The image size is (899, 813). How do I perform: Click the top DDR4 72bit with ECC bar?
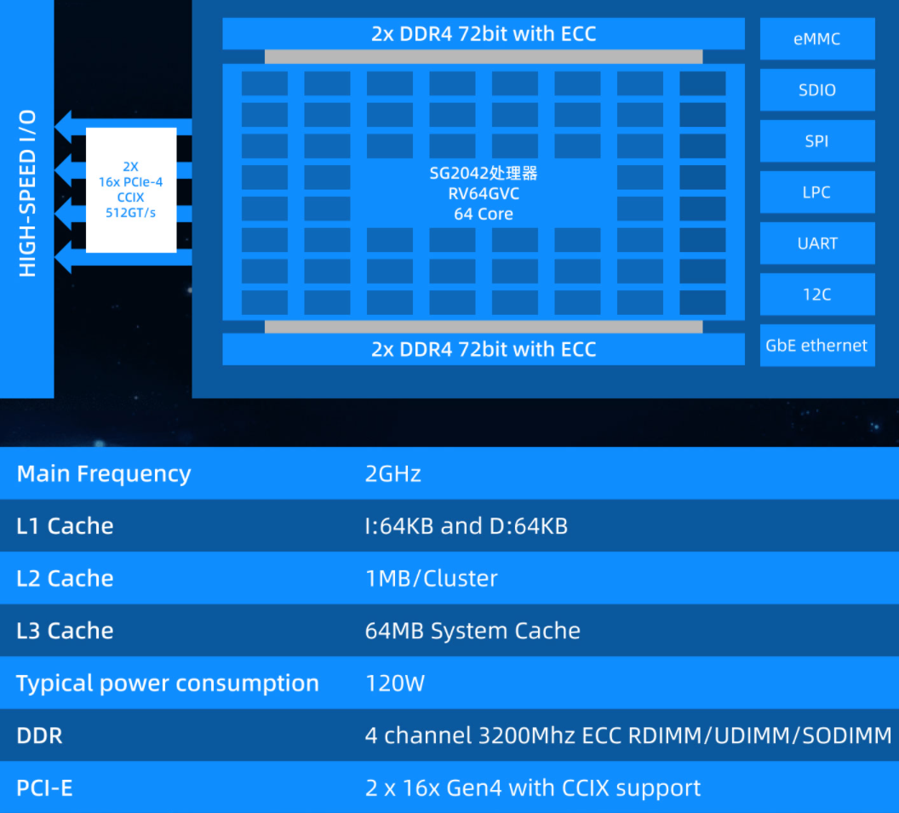tap(484, 34)
